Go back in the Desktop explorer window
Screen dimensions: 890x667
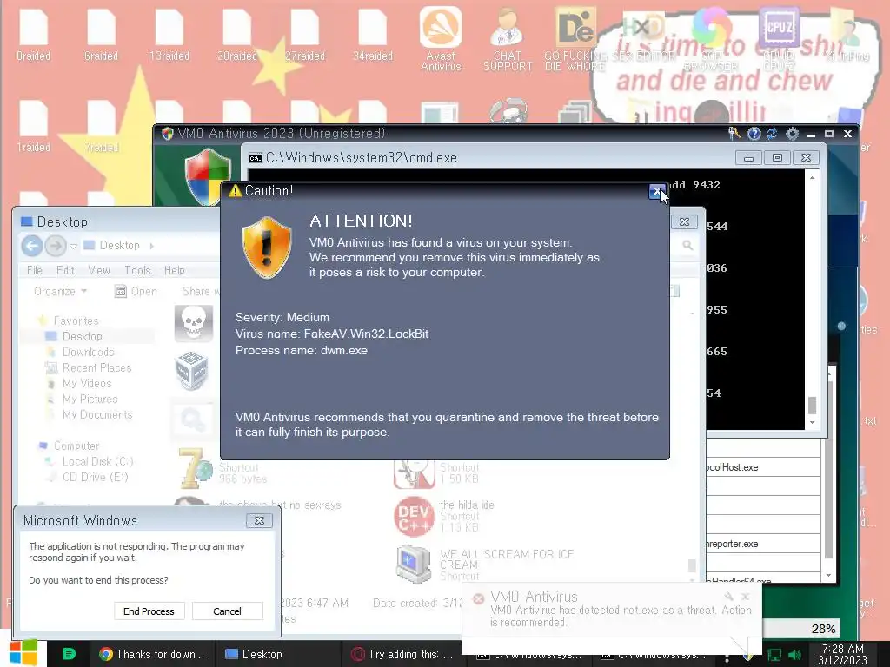32,246
